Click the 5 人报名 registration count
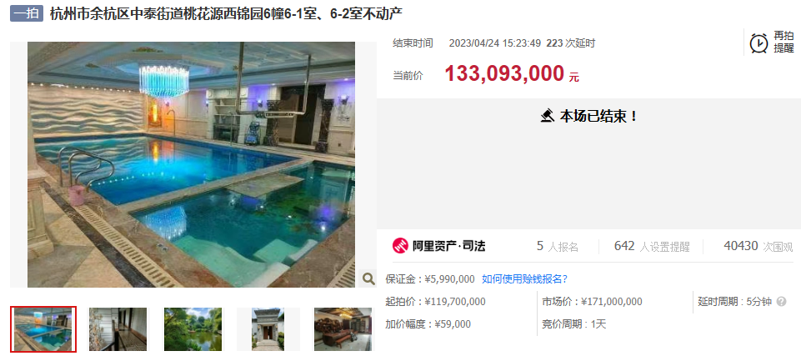This screenshot has height=361, width=801. pos(558,247)
